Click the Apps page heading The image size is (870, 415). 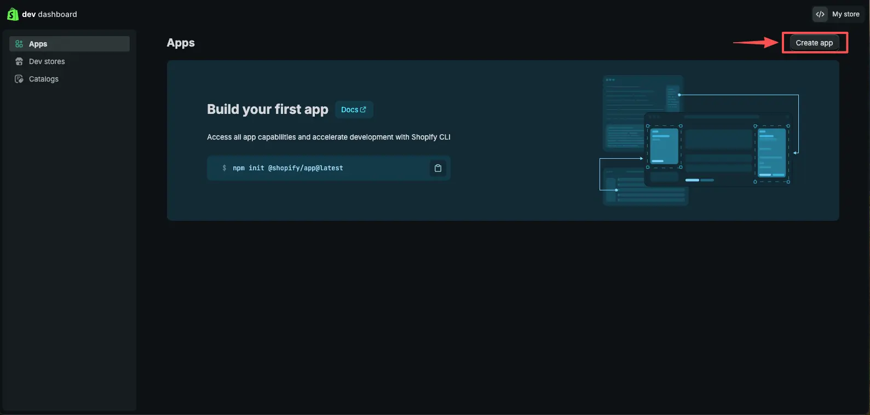click(181, 43)
